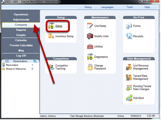Open Prorate Calculator from the sidebar
This screenshot has width=161, height=120.
(x=21, y=45)
